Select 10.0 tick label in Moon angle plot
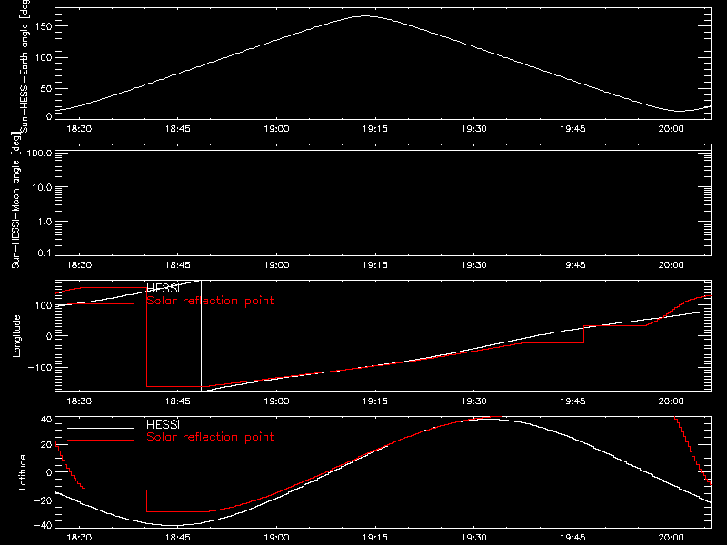This screenshot has height=545, width=727. [42, 187]
